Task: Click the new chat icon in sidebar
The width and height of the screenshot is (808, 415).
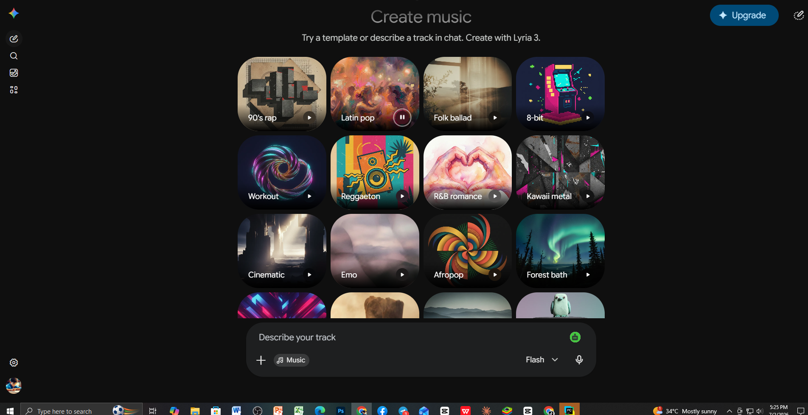Action: pos(14,39)
